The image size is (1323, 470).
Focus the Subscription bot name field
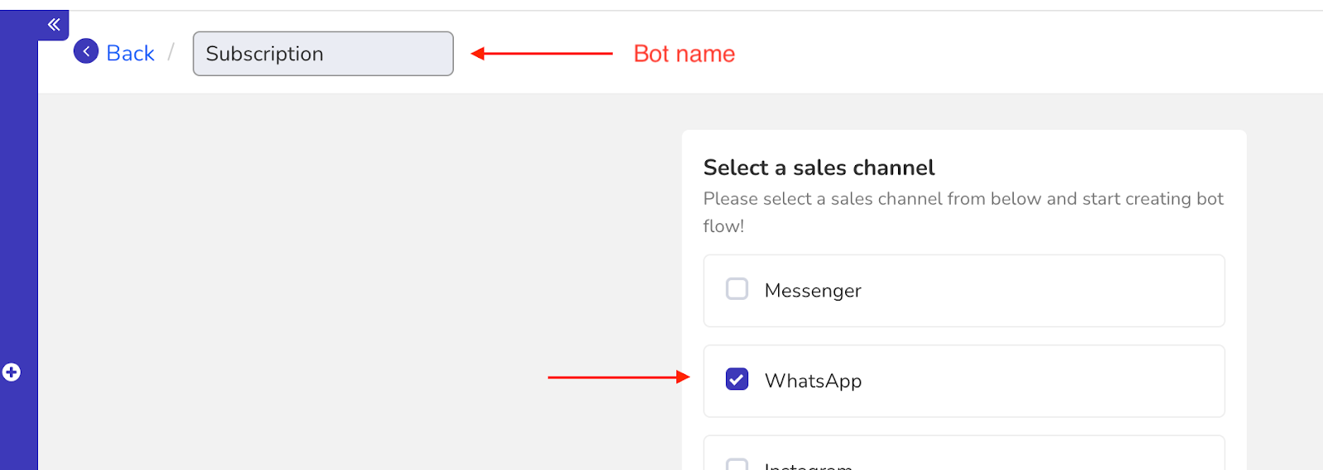point(323,54)
